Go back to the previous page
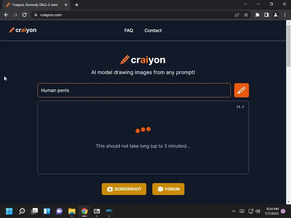 click(6, 15)
